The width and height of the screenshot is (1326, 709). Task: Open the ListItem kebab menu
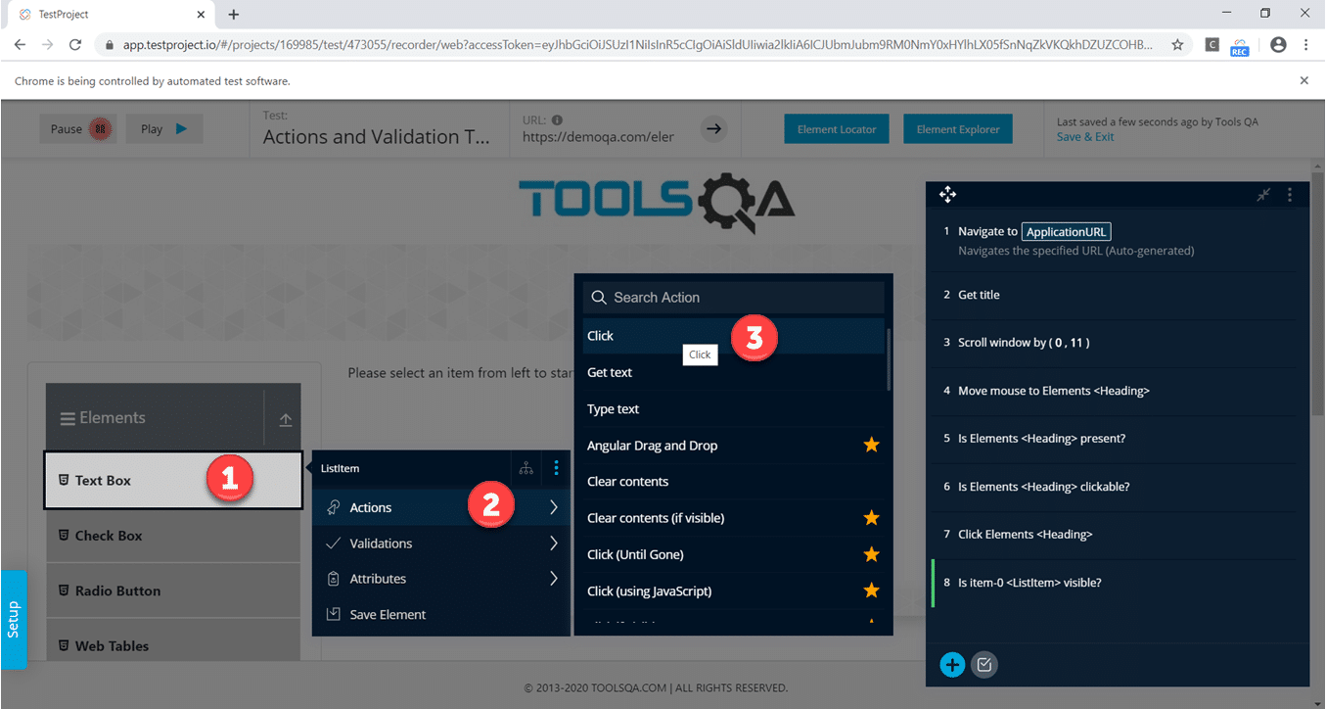556,468
